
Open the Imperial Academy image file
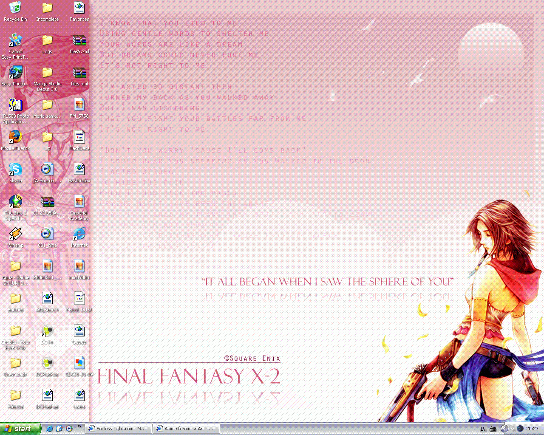(x=79, y=208)
